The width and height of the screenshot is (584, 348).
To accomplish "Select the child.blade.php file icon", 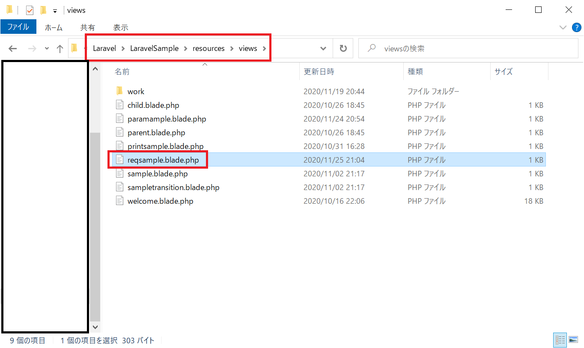I will point(119,105).
